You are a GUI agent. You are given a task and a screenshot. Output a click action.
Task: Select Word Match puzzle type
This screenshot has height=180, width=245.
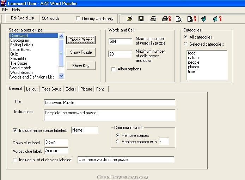point(34,68)
